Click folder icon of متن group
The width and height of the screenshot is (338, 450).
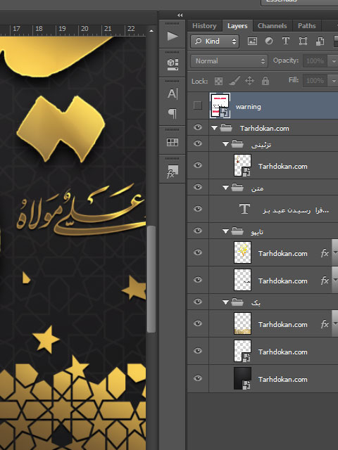point(237,188)
